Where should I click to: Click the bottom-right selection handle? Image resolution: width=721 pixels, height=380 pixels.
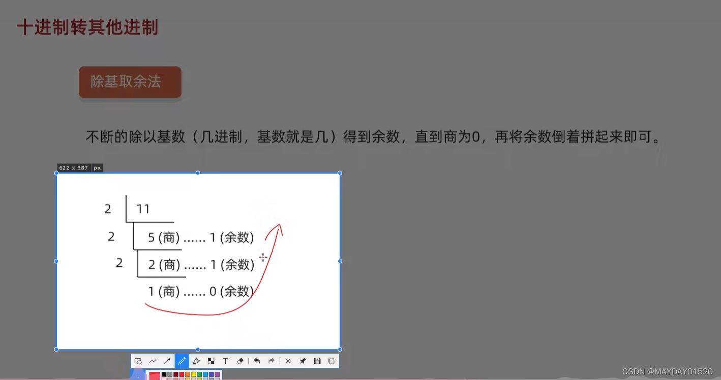pos(340,349)
